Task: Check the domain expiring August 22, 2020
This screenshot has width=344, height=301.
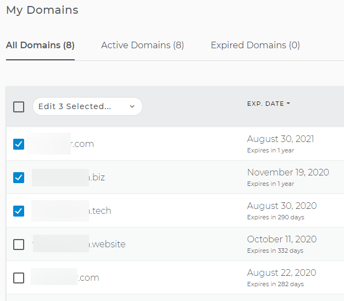Action: pyautogui.click(x=19, y=278)
